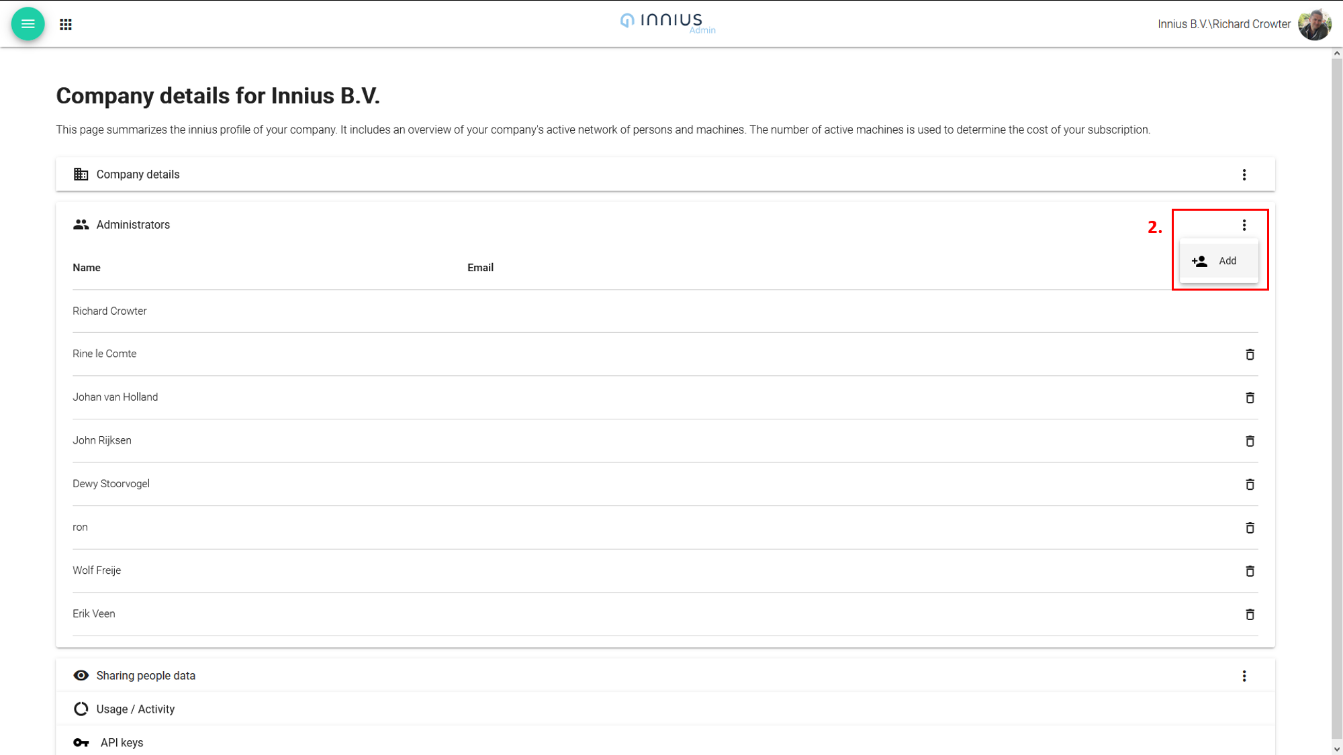Select the Wolf Freije name
The image size is (1343, 755).
[x=97, y=570]
